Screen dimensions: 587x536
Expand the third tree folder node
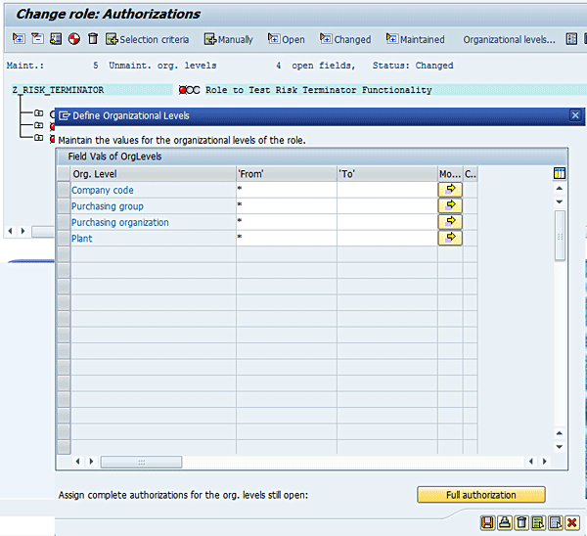point(38,137)
